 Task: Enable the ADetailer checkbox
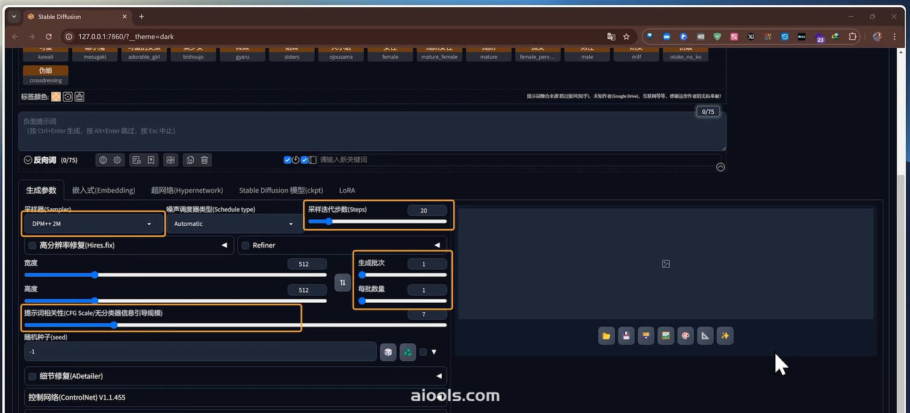[x=32, y=376]
